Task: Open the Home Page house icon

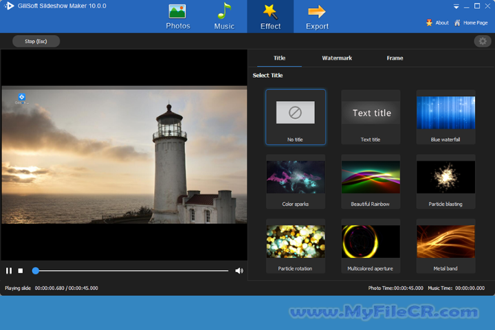Action: point(457,23)
